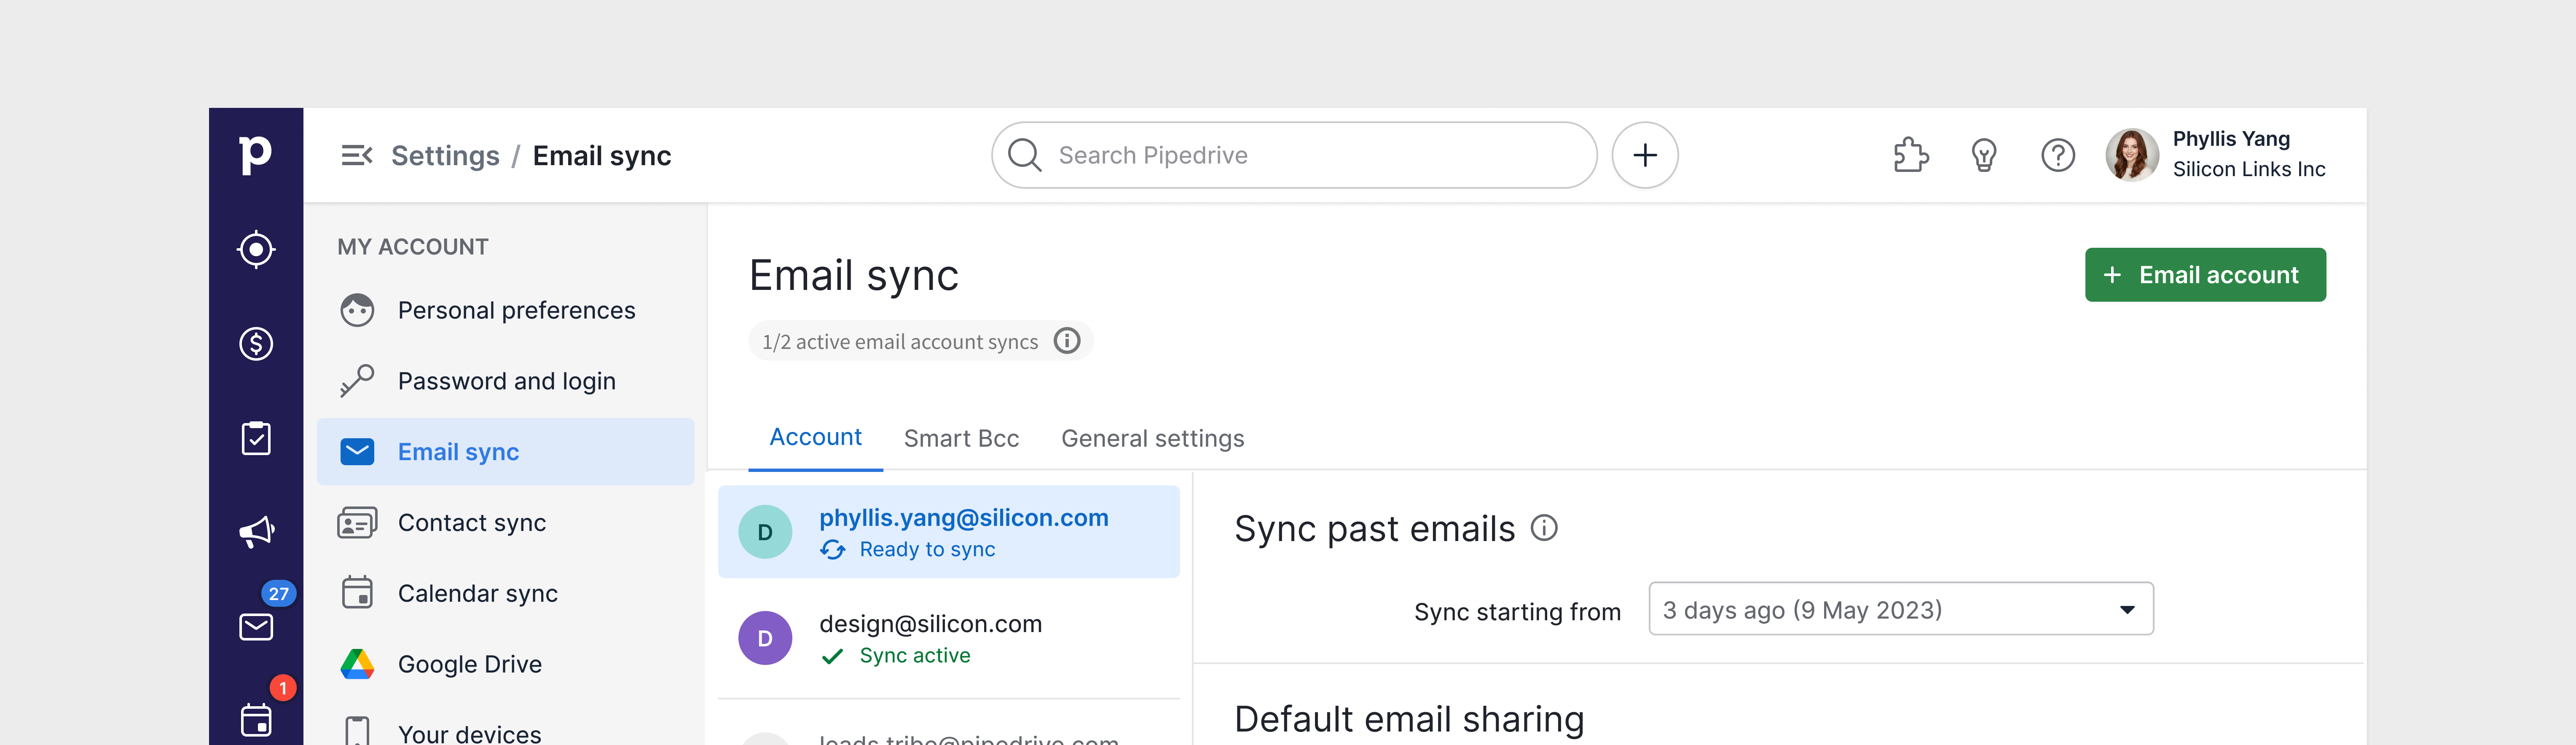Select the Deals (dollar) icon in the sidebar
This screenshot has width=2576, height=745.
coord(255,344)
